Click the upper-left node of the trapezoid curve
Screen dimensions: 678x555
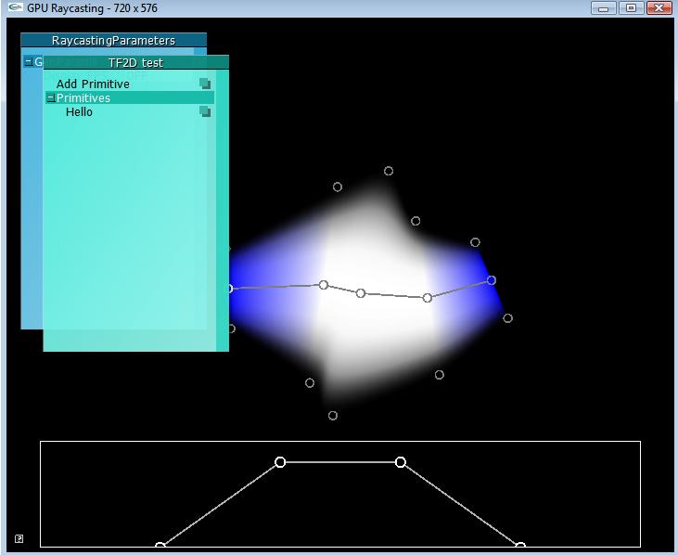280,462
